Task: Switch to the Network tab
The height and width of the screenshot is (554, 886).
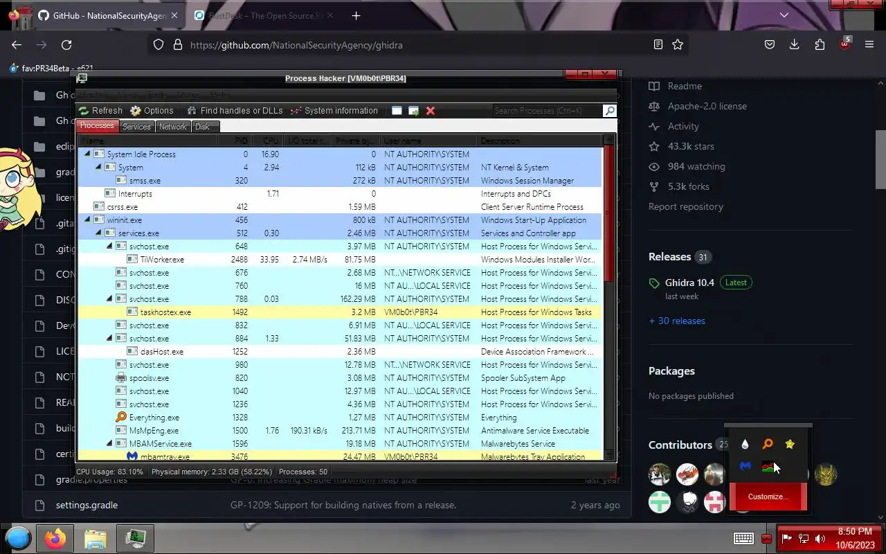Action: pos(172,127)
